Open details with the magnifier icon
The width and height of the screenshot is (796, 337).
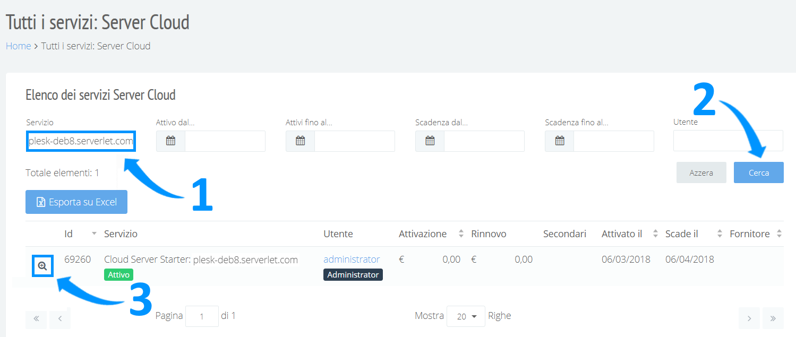(x=42, y=266)
